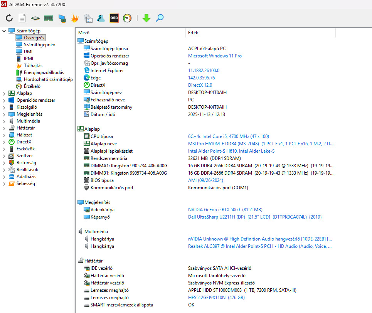The height and width of the screenshot is (313, 372).
Task: Open the DMI tree item
Action: (28, 52)
